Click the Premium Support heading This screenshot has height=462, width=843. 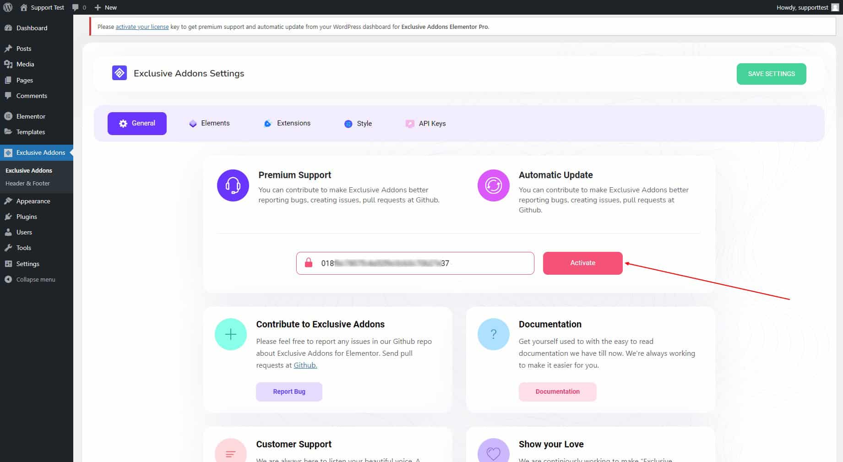click(x=294, y=175)
